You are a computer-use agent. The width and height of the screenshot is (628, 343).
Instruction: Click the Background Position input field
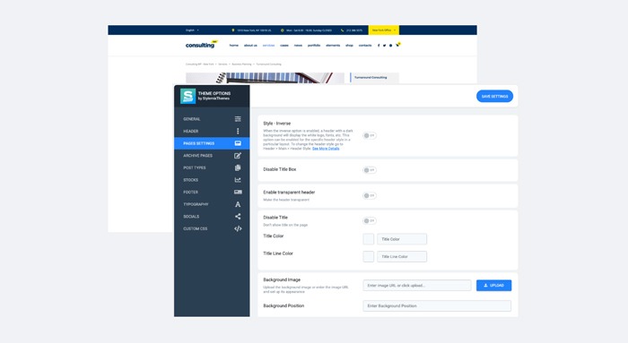(x=437, y=305)
